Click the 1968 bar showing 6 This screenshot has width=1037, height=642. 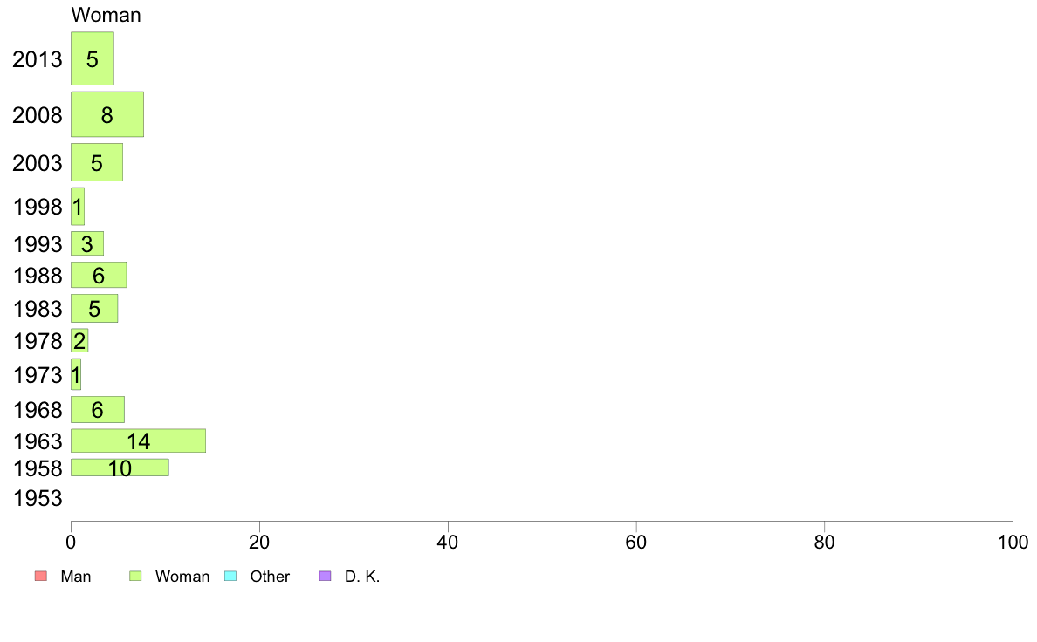pyautogui.click(x=98, y=410)
